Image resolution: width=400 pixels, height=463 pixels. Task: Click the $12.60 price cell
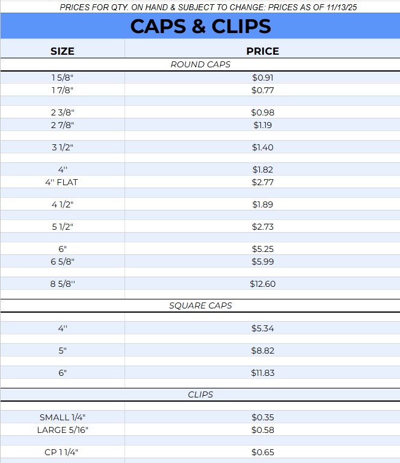click(262, 284)
